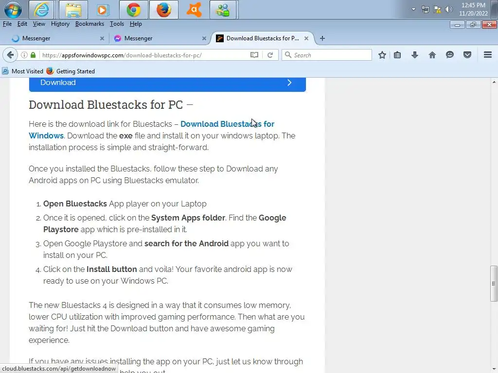Screen dimensions: 498x373
Task: Click the vertical scrollbar thumb
Action: [494, 283]
